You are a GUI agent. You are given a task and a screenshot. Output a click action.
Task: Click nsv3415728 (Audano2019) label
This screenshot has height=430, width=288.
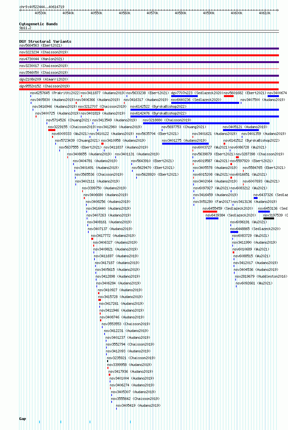(x=120, y=297)
